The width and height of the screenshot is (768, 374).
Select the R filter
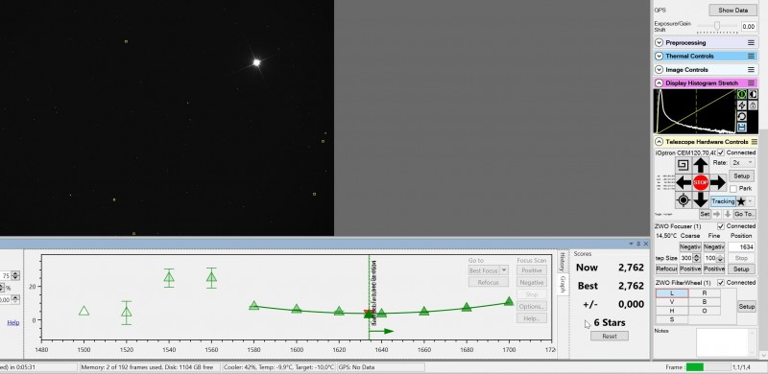705,293
